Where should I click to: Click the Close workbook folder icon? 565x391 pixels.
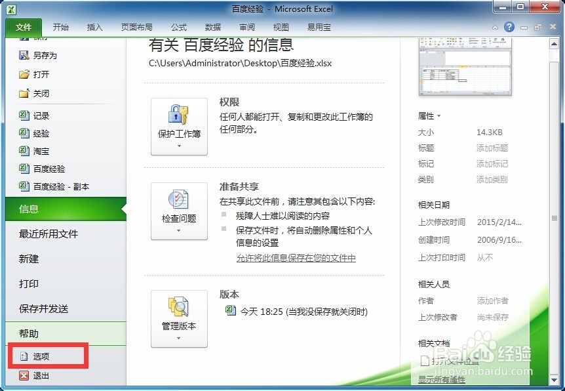click(24, 93)
